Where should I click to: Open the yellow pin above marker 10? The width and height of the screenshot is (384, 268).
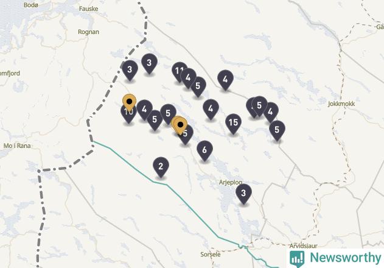(129, 102)
